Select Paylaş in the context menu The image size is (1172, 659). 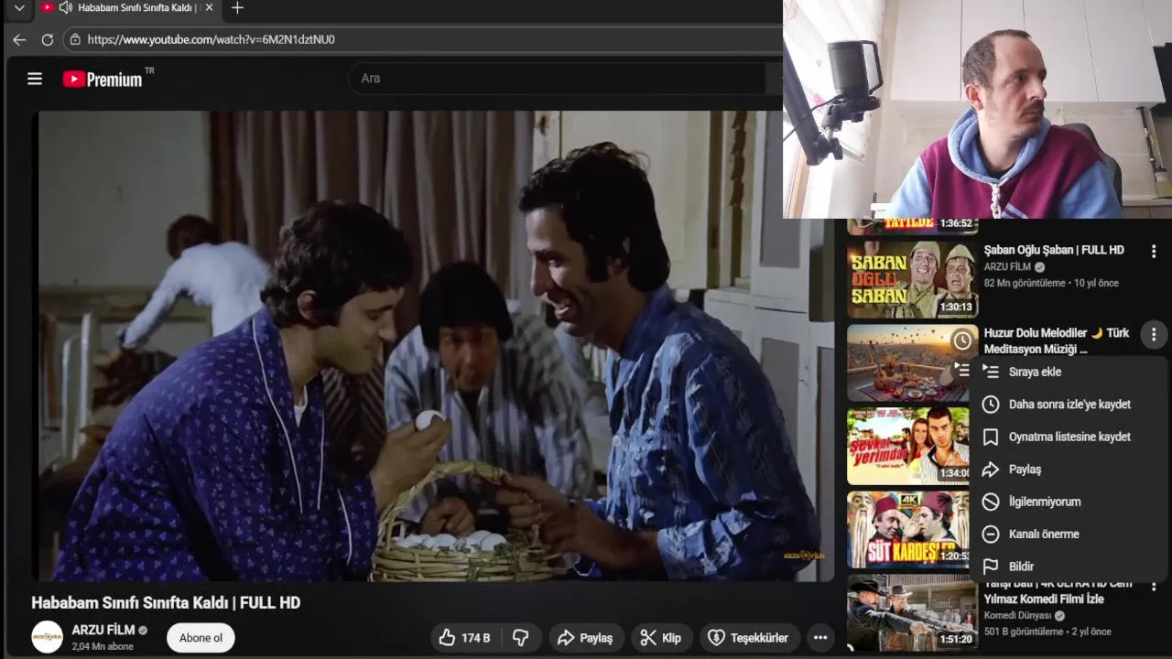pyautogui.click(x=1069, y=470)
